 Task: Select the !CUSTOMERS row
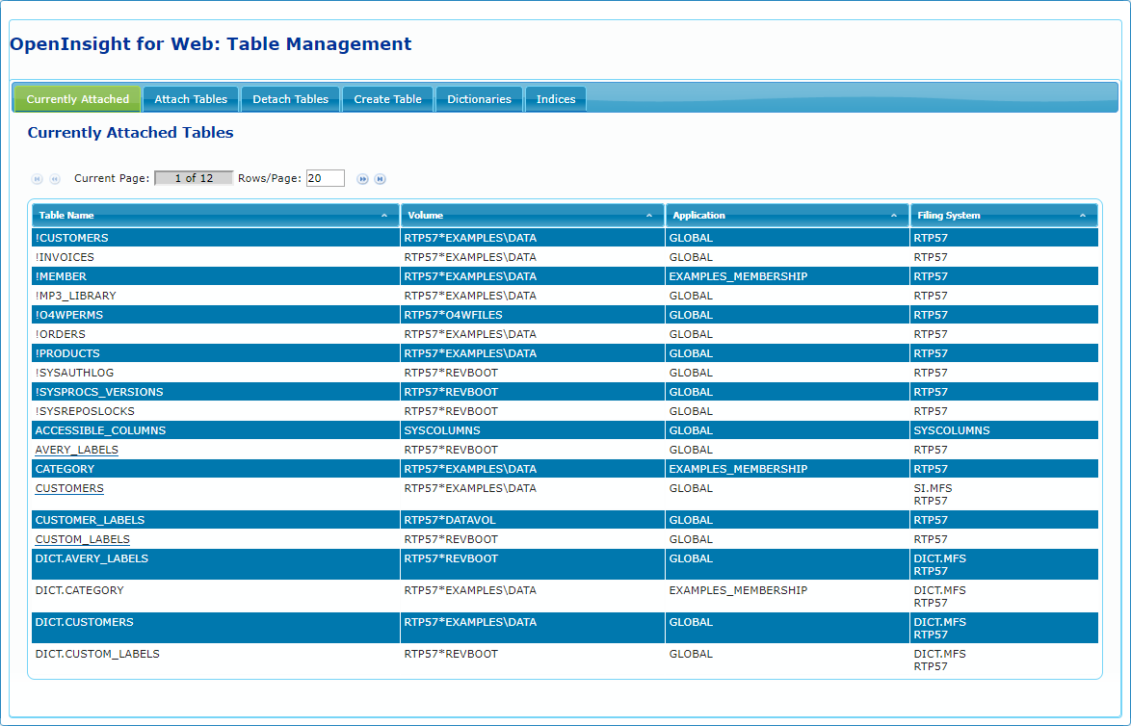coord(565,238)
